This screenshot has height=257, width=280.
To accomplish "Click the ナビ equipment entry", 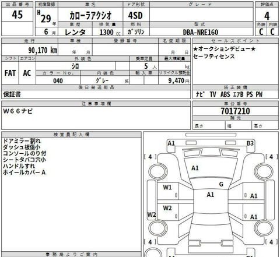I will coord(200,94).
